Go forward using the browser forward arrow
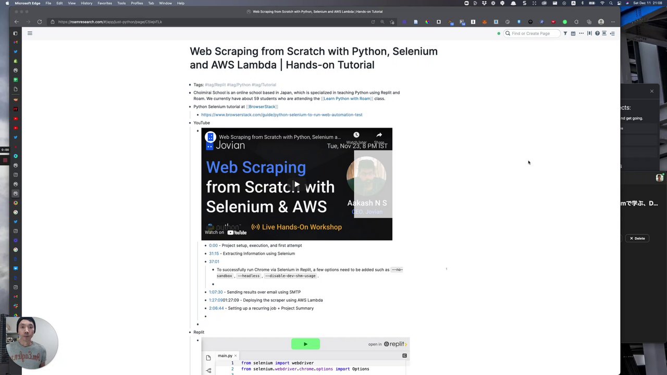 pyautogui.click(x=28, y=22)
